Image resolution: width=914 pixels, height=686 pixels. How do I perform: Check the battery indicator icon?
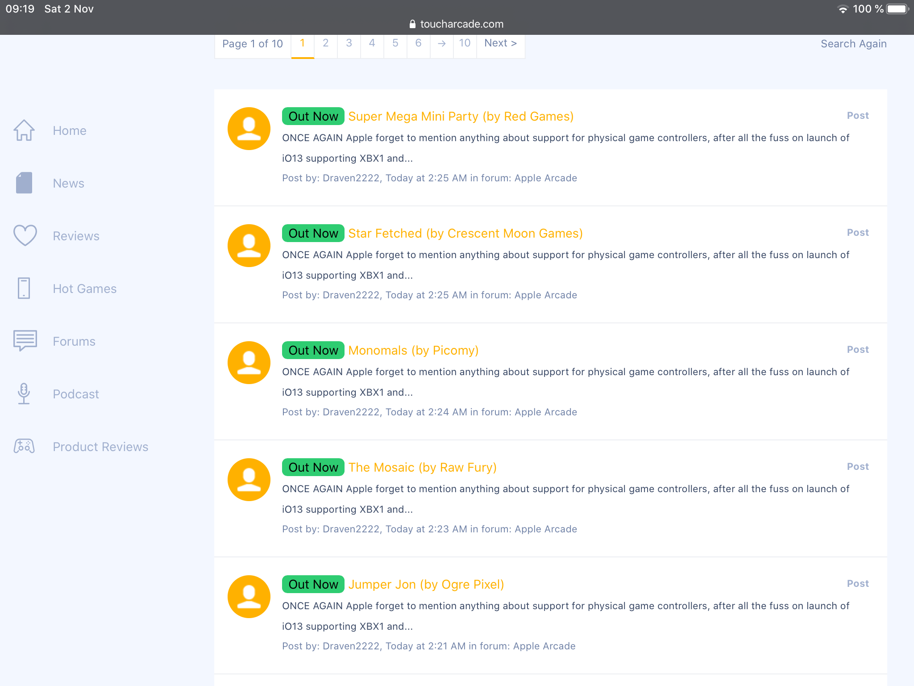(x=897, y=9)
